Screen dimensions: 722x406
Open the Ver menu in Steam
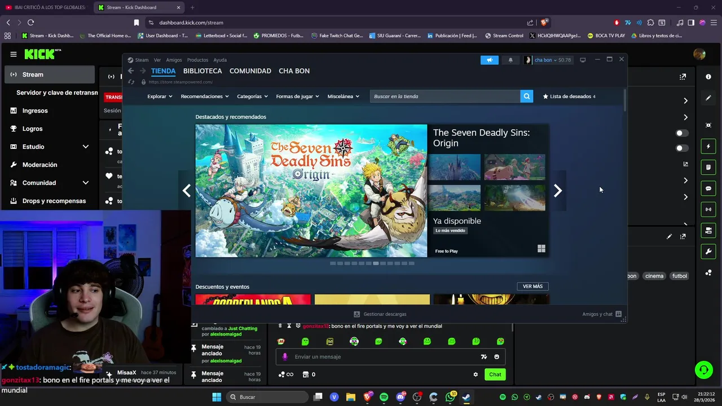pos(157,60)
